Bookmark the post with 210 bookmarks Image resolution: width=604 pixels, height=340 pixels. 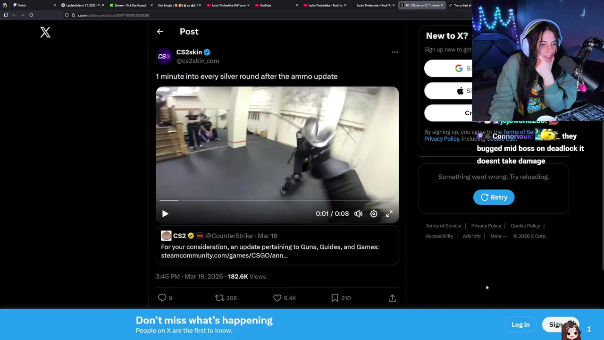pyautogui.click(x=335, y=298)
